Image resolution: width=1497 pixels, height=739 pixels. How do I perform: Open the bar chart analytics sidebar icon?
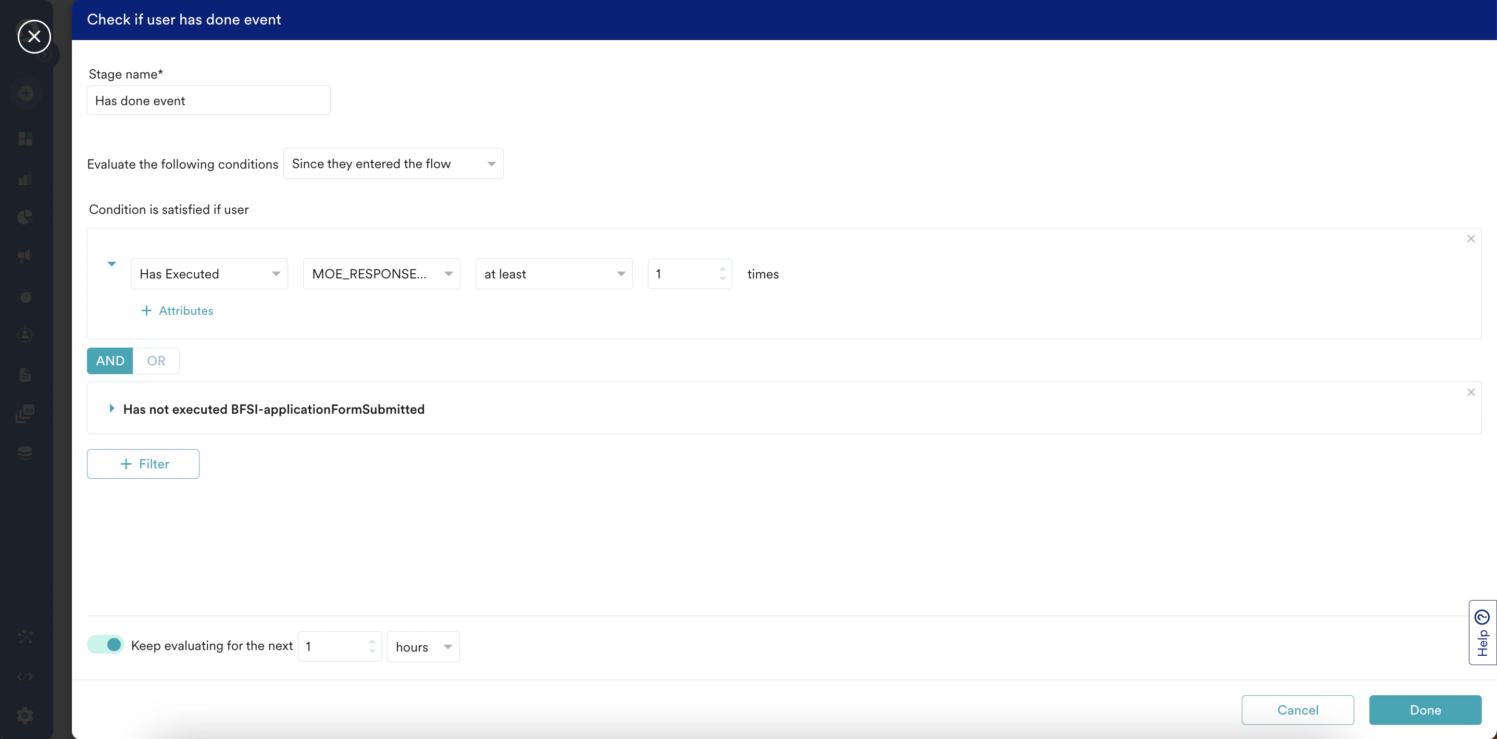pos(25,179)
